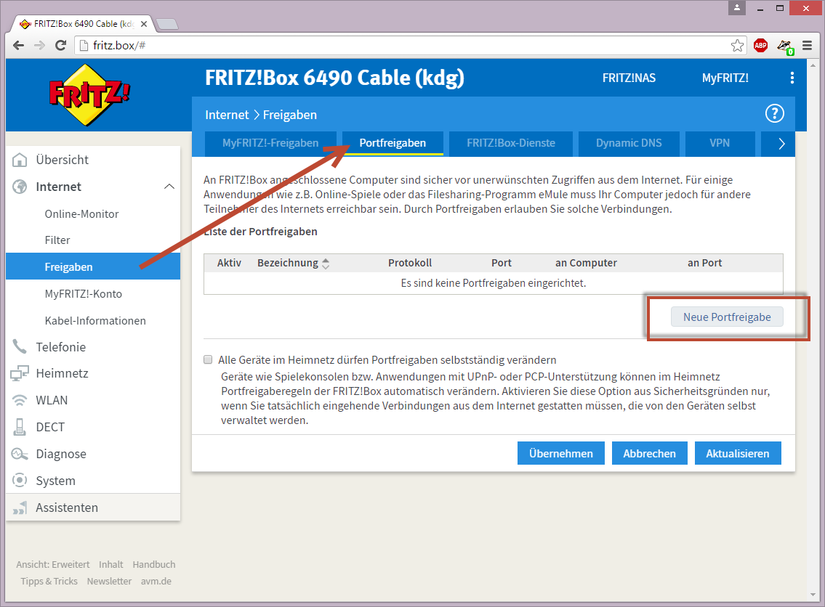The height and width of the screenshot is (607, 825).
Task: Switch to MyFRITZ!-Freigaben tab
Action: click(x=270, y=143)
